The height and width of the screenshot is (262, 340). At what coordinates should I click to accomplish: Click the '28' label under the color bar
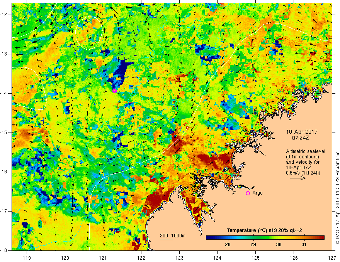[x=228, y=245]
